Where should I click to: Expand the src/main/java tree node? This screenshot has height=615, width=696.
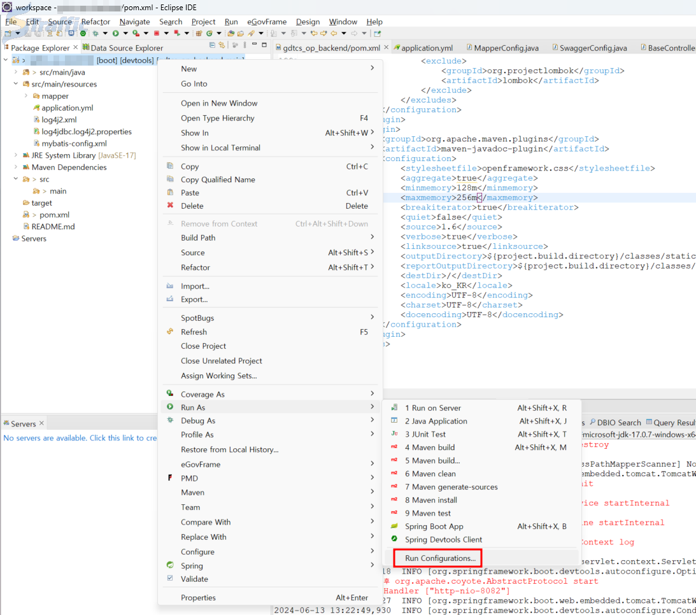coord(16,72)
